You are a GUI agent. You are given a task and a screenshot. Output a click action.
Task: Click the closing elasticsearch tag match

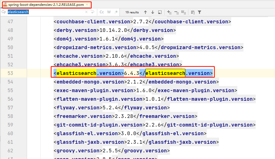pos(165,73)
